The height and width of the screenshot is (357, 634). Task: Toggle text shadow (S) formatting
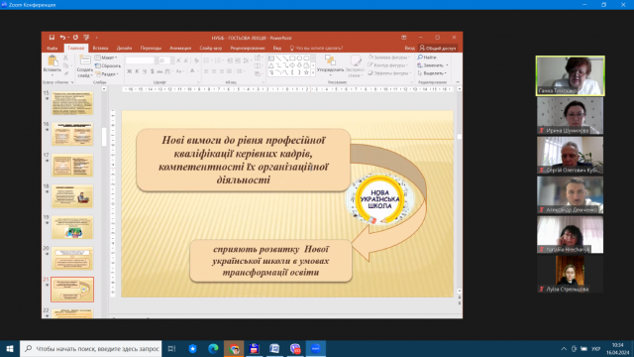coord(152,71)
